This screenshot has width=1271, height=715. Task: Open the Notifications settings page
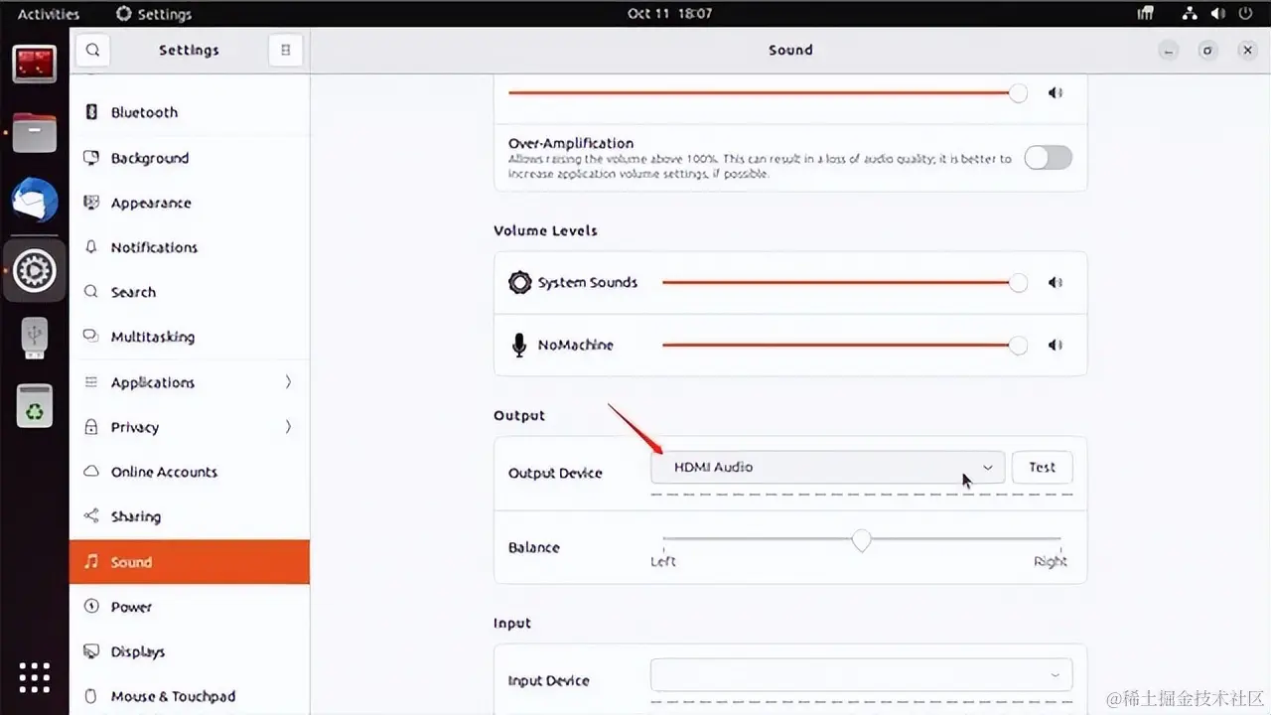pos(190,247)
